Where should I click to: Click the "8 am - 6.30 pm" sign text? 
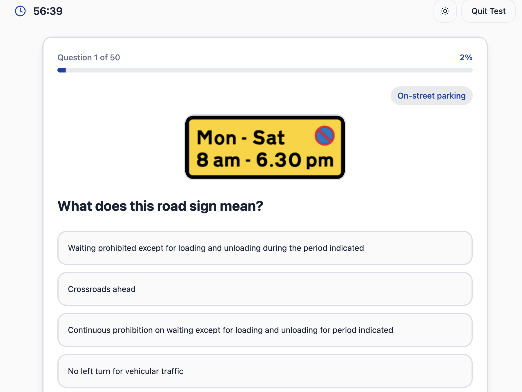[x=265, y=160]
